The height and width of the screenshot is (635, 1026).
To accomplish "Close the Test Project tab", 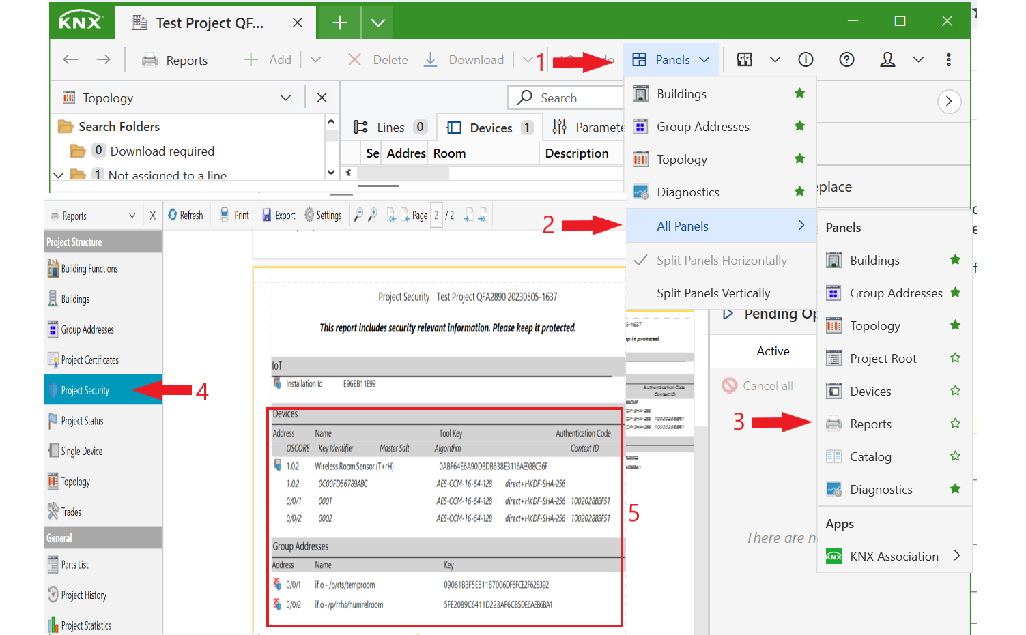I will (298, 23).
